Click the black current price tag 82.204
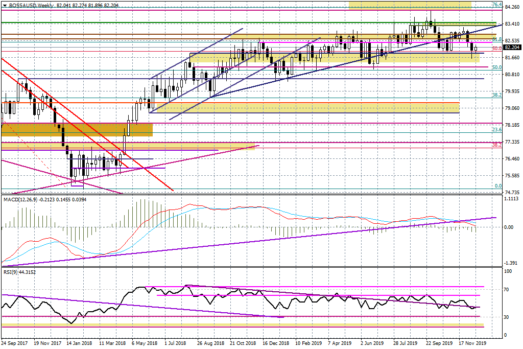The width and height of the screenshot is (523, 349). (512, 48)
